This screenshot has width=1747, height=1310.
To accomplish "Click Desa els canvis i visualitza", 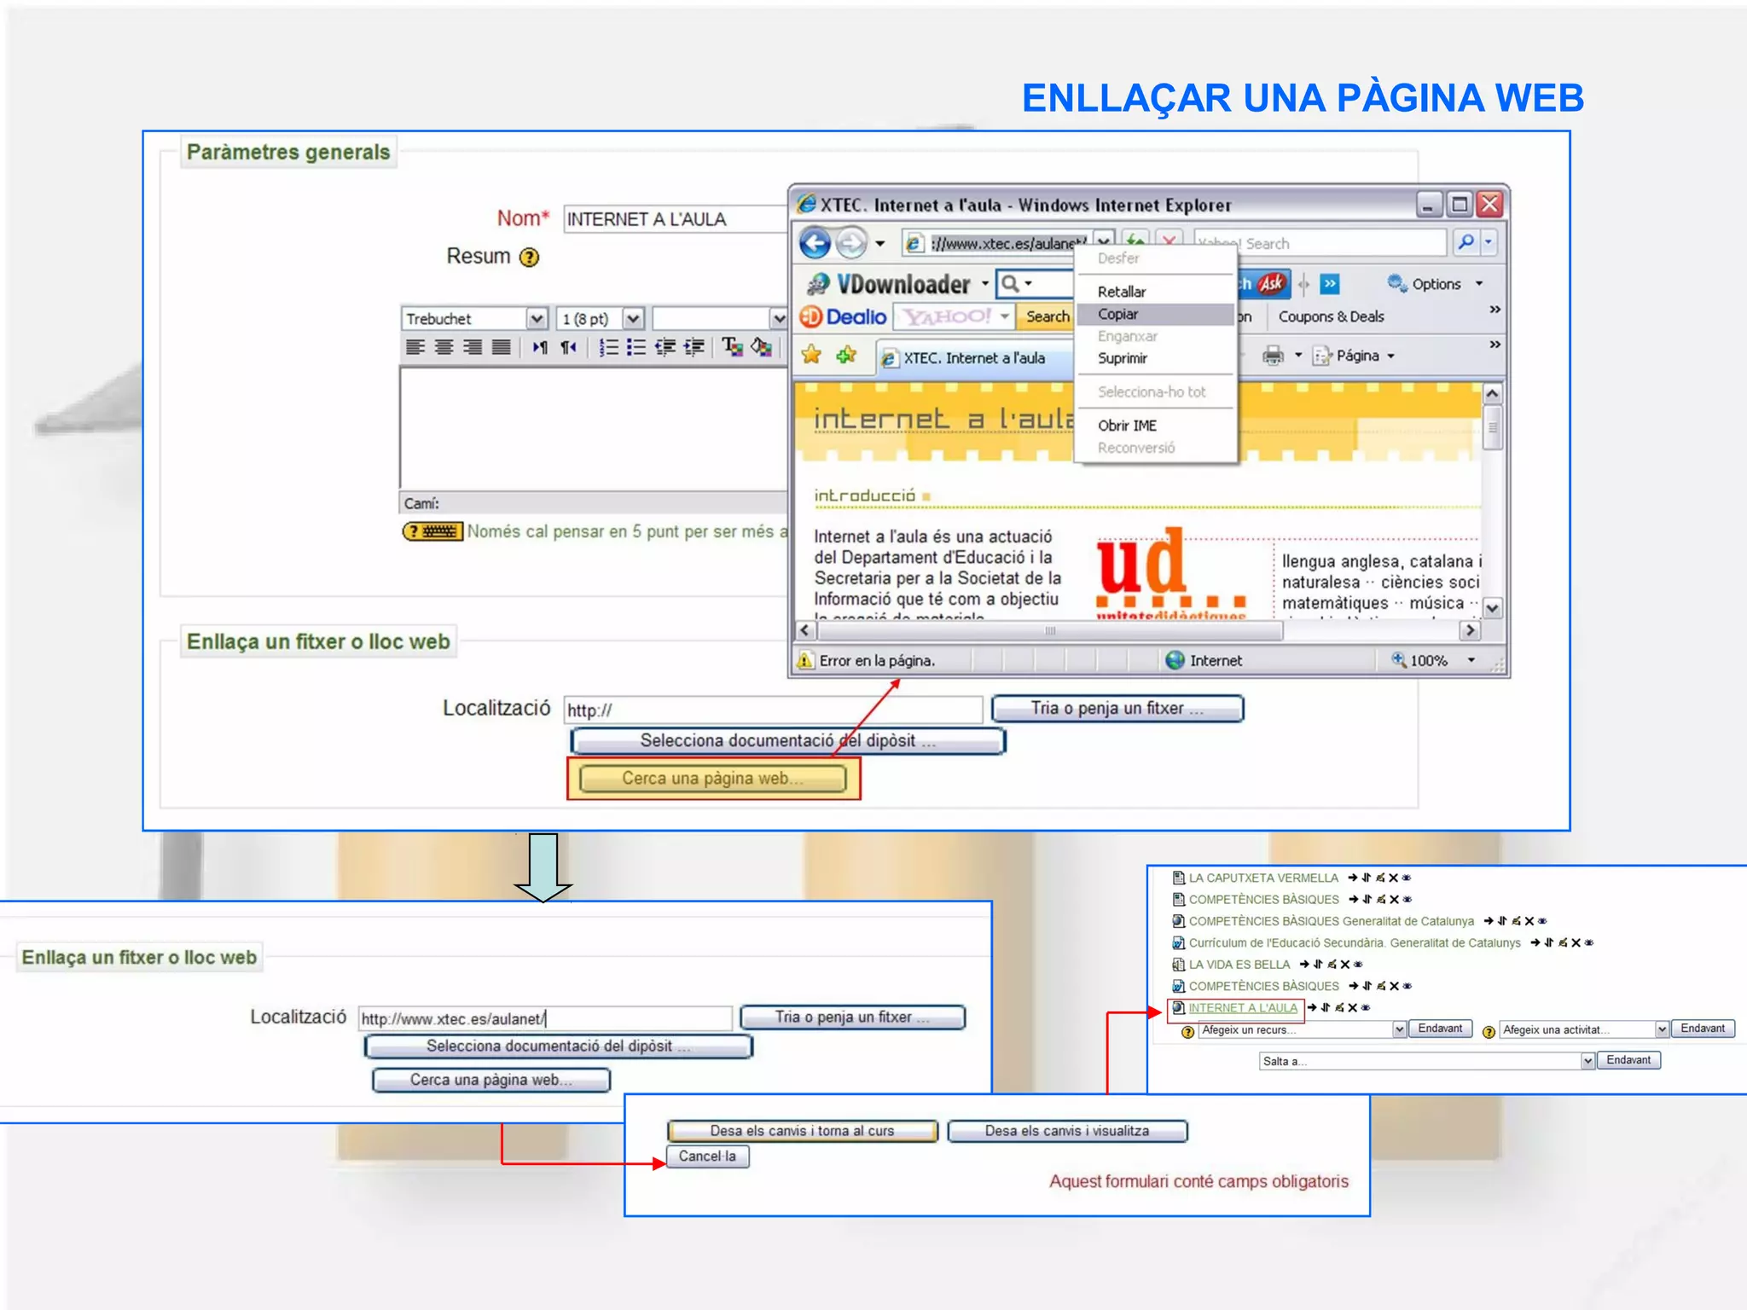I will click(x=1067, y=1131).
